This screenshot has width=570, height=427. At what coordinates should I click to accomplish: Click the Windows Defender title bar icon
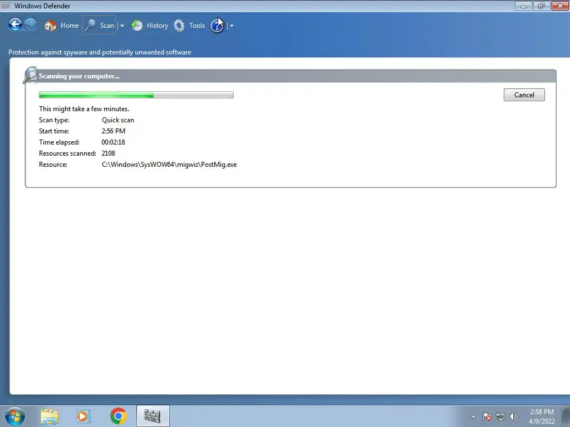[x=6, y=6]
